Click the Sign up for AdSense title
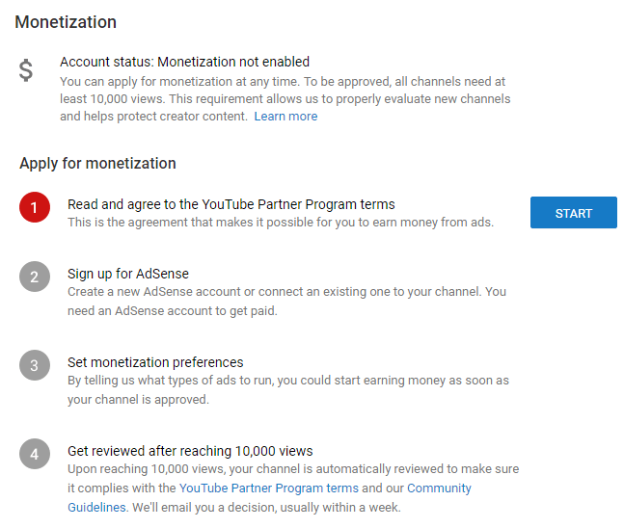624x528 pixels. [x=127, y=274]
